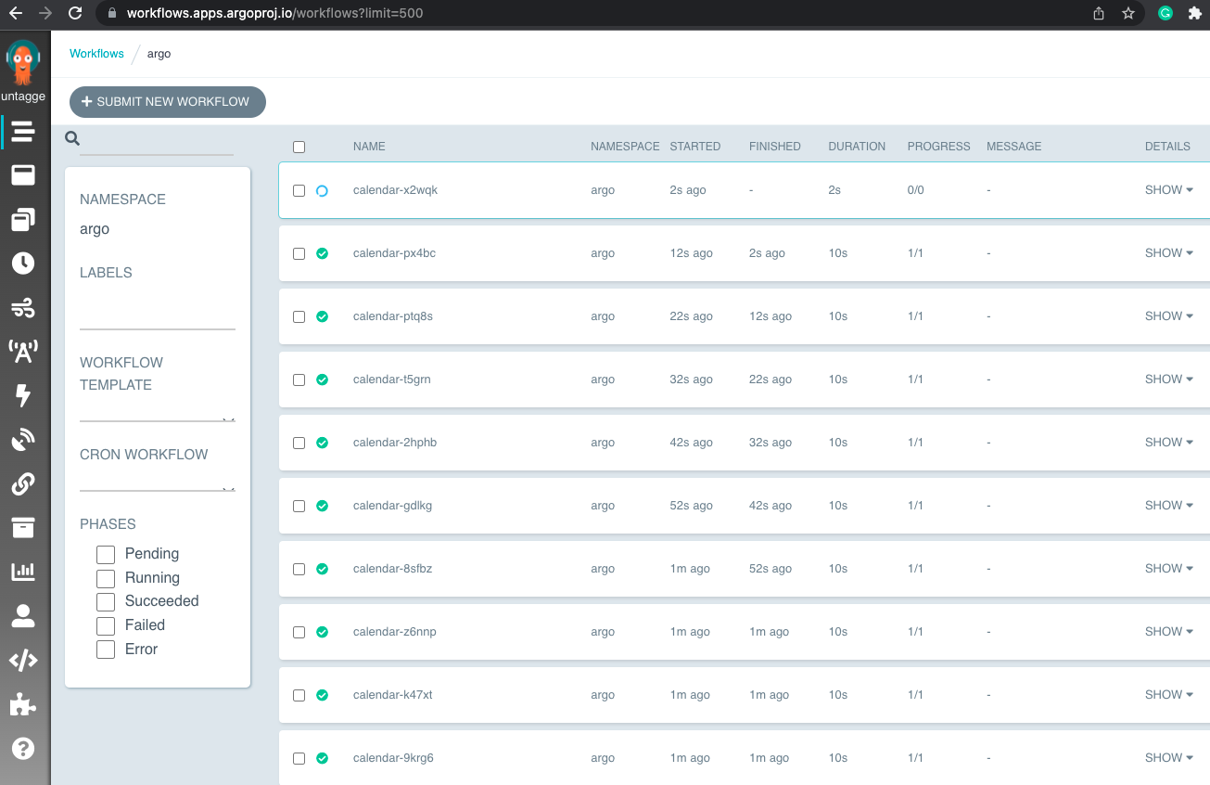Open the User profile icon
Screen dimensions: 1210x785
[x=23, y=616]
